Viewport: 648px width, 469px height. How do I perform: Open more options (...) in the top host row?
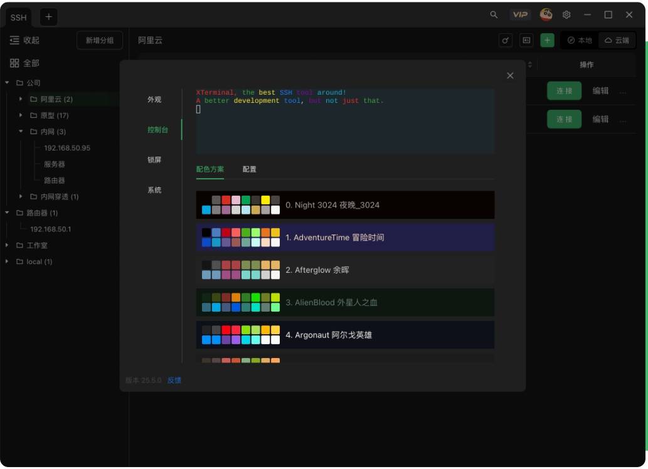click(623, 92)
